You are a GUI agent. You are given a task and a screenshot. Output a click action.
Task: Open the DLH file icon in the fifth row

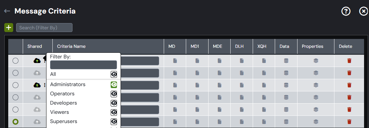242,110
